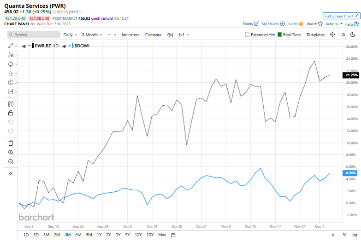Delete drawings with trash icon
361x240 pixels.
[x=11, y=143]
